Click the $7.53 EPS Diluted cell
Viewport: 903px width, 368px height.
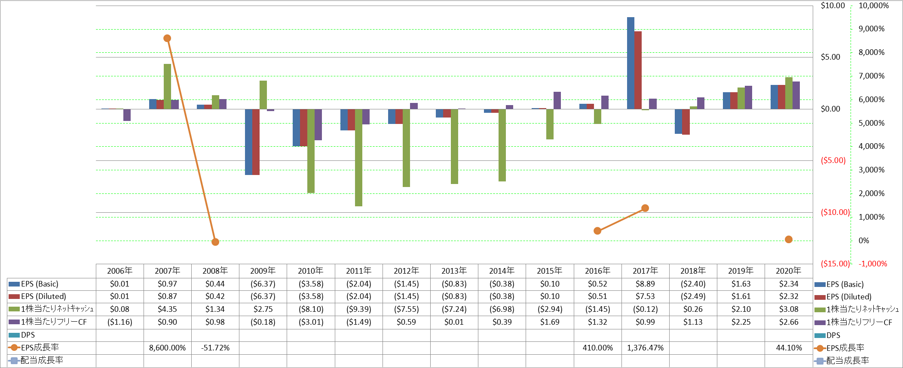pos(645,296)
